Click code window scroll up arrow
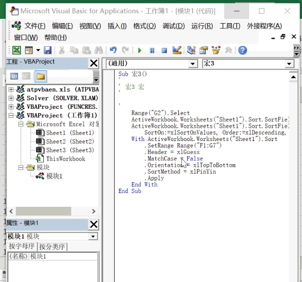The image size is (302, 282). (x=294, y=77)
